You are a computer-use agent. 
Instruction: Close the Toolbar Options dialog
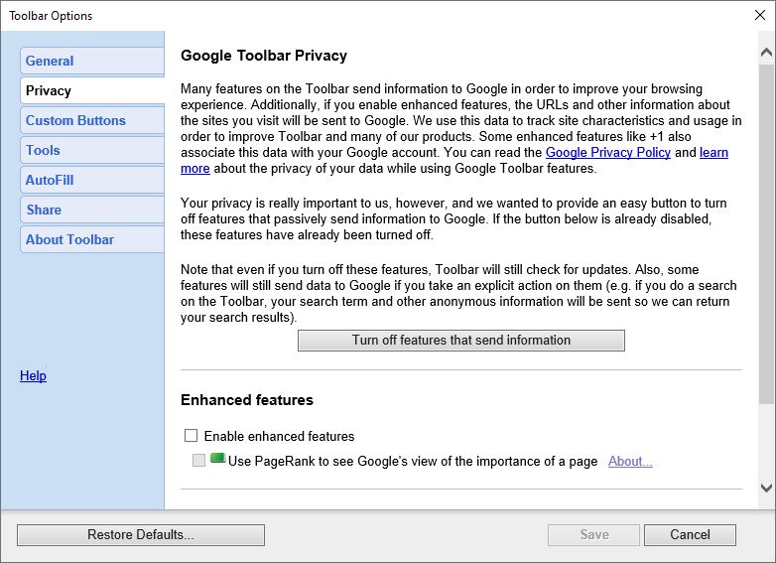coord(760,15)
